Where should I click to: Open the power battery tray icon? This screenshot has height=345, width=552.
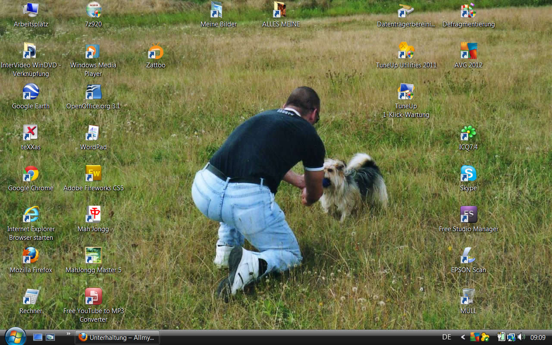[501, 337]
